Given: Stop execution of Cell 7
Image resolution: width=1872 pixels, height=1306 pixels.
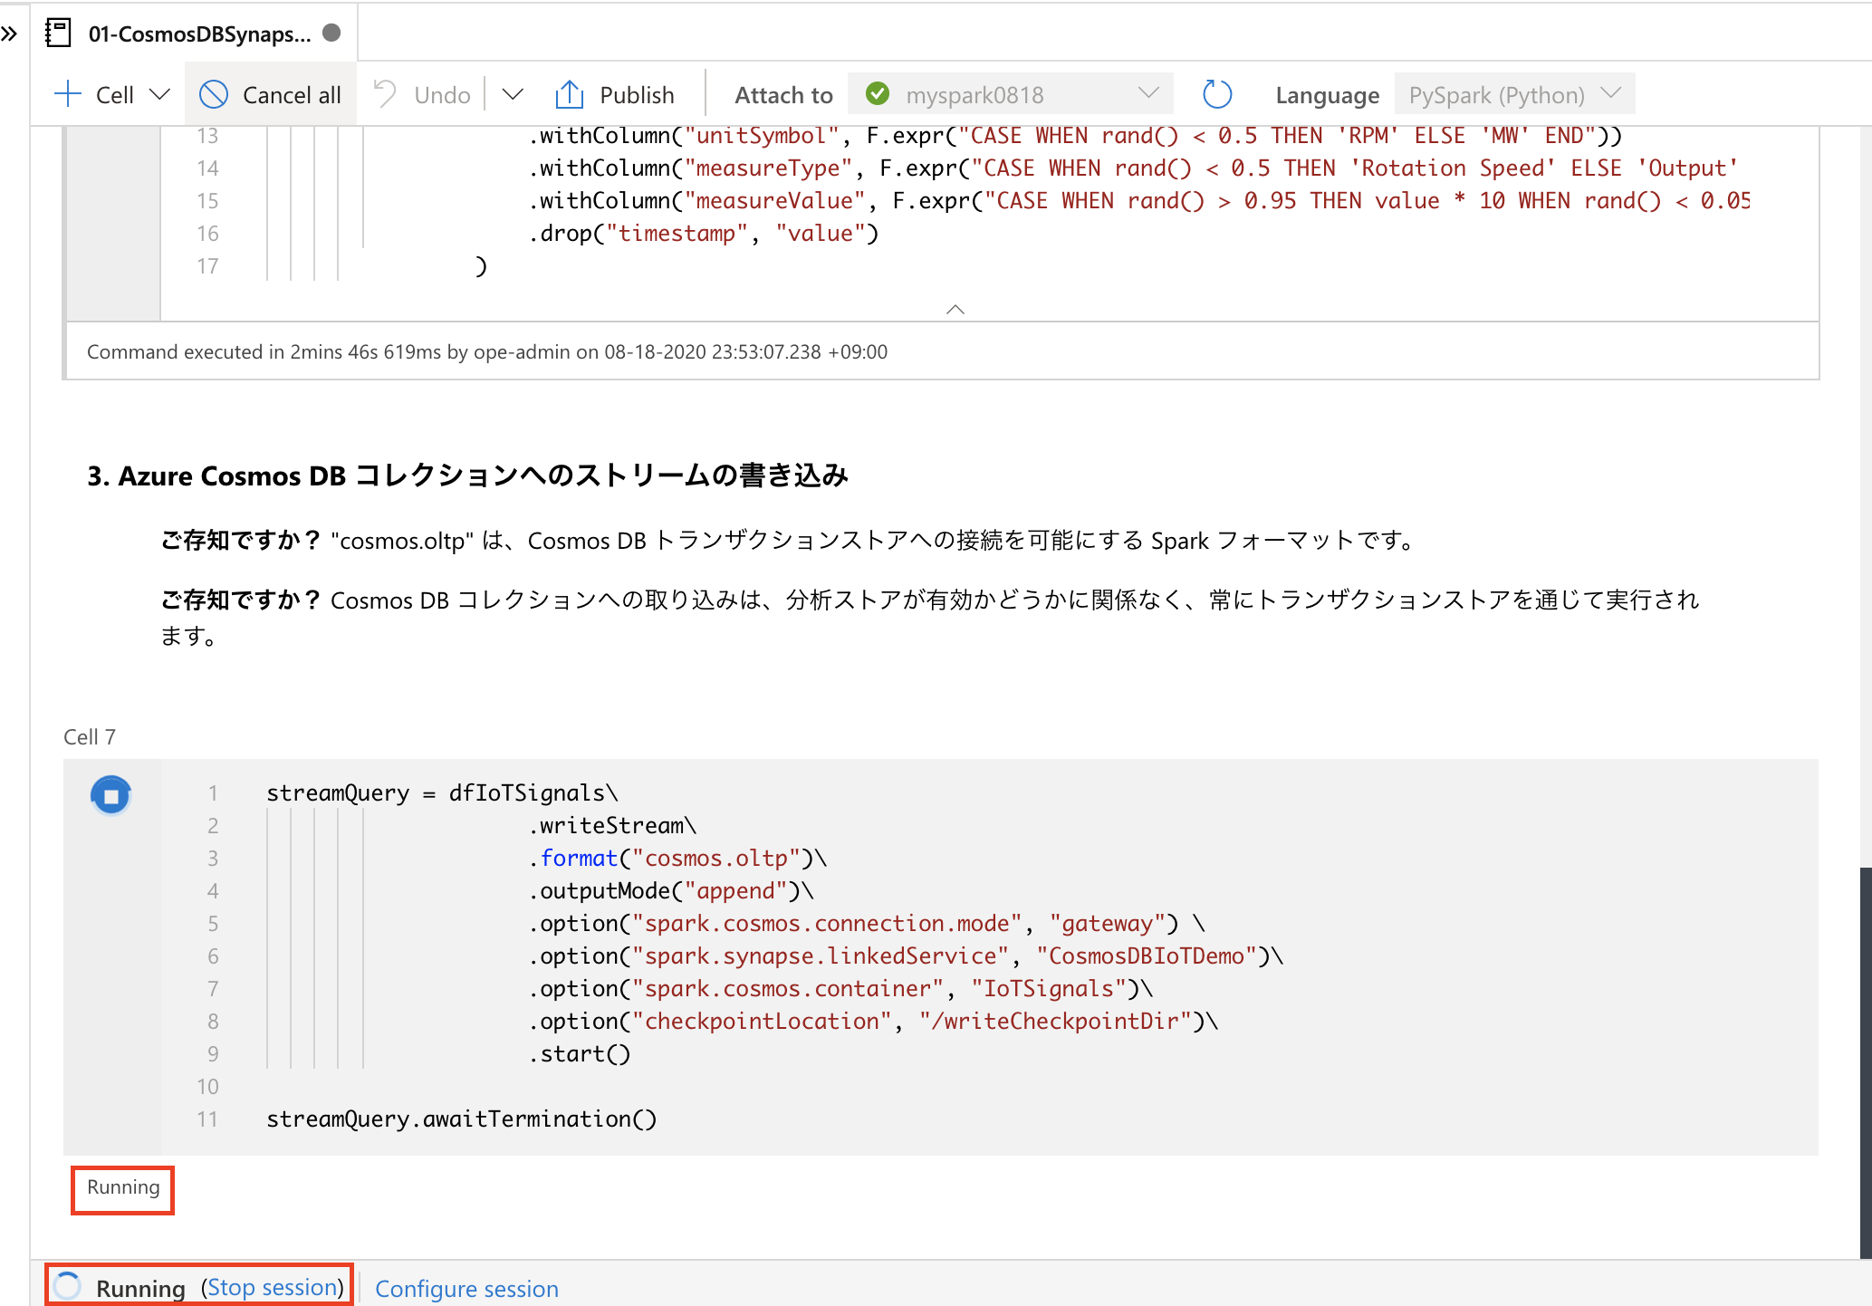Looking at the screenshot, I should pos(110,795).
